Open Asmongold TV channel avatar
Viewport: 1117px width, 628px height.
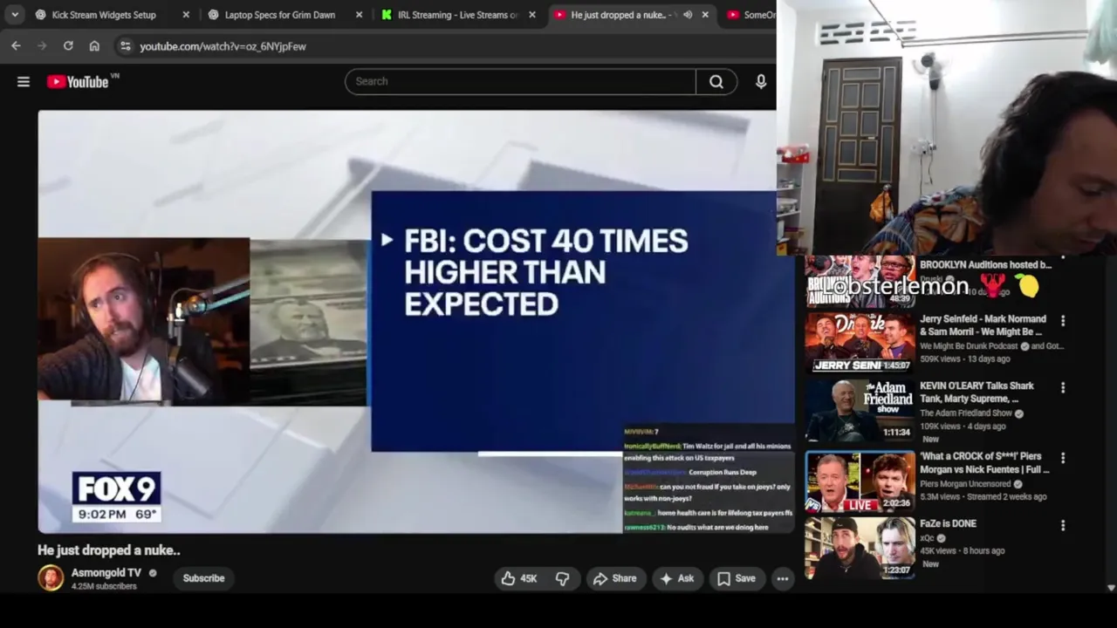point(51,577)
